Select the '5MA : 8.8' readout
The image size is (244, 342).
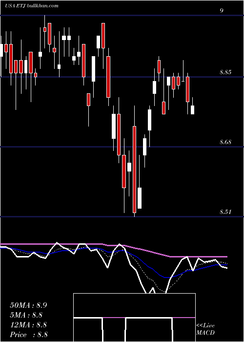(x=26, y=315)
